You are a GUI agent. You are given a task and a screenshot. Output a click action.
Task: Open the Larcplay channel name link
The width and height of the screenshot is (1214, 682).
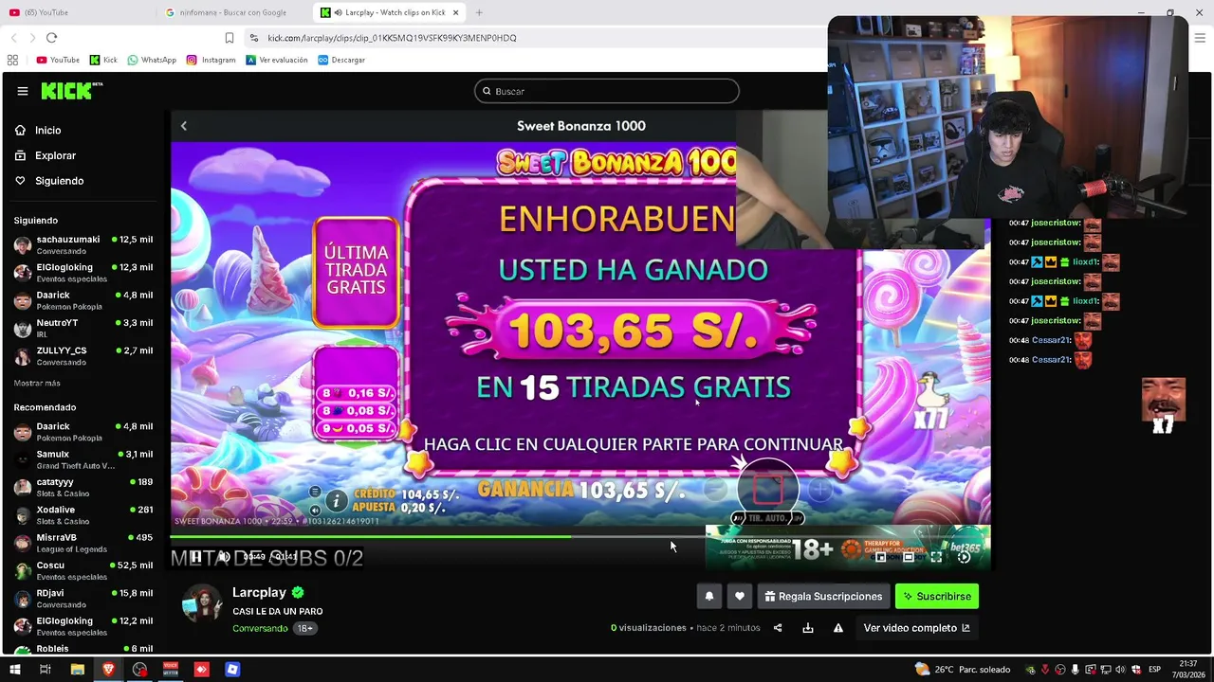(259, 592)
